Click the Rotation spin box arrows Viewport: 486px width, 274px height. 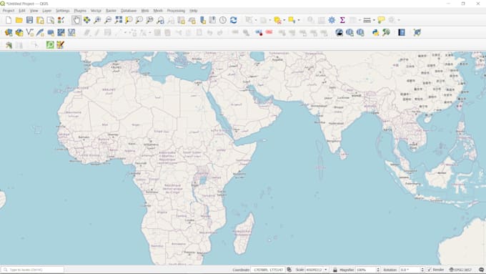pos(422,270)
